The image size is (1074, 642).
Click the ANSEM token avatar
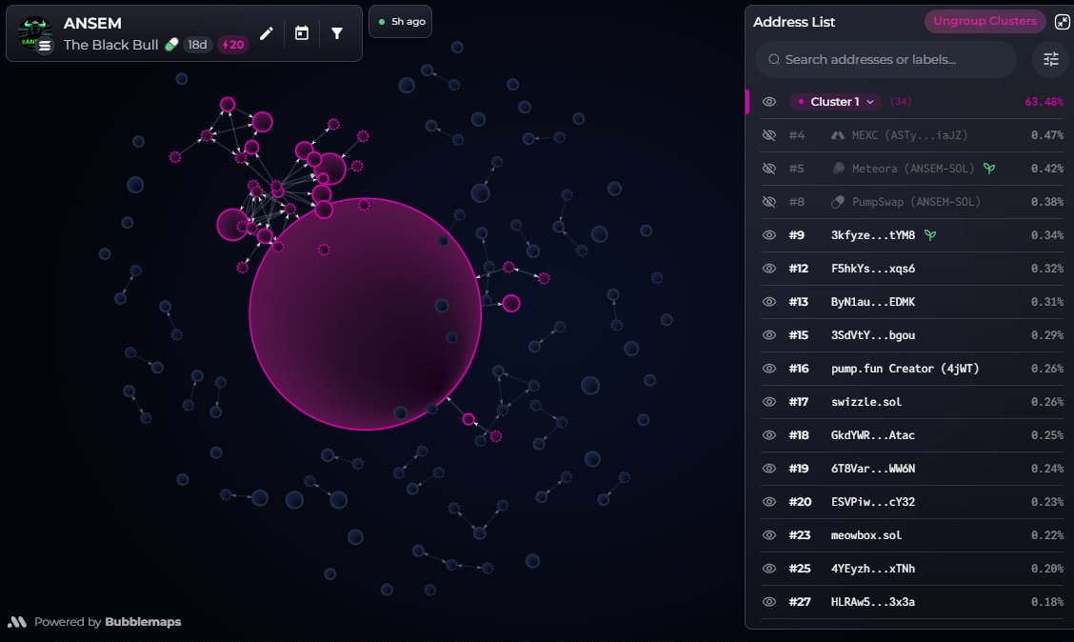pos(35,34)
